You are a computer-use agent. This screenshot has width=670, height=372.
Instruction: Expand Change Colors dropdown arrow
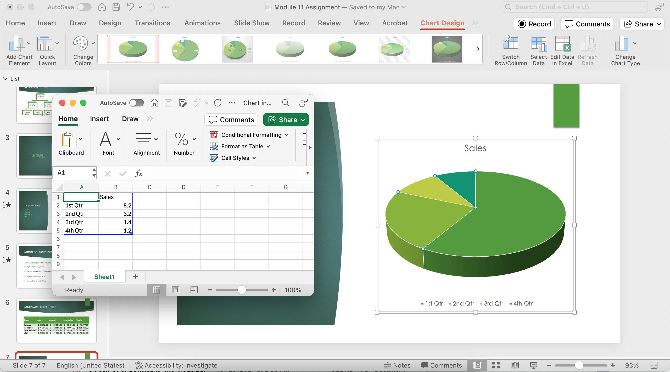pos(93,43)
